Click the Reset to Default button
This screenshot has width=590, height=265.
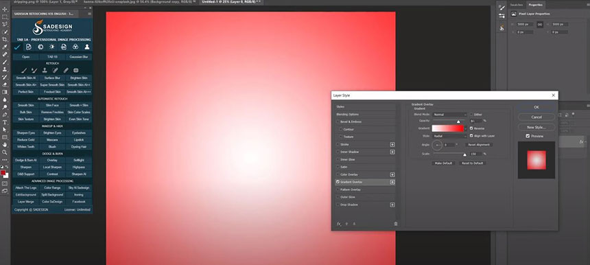472,163
